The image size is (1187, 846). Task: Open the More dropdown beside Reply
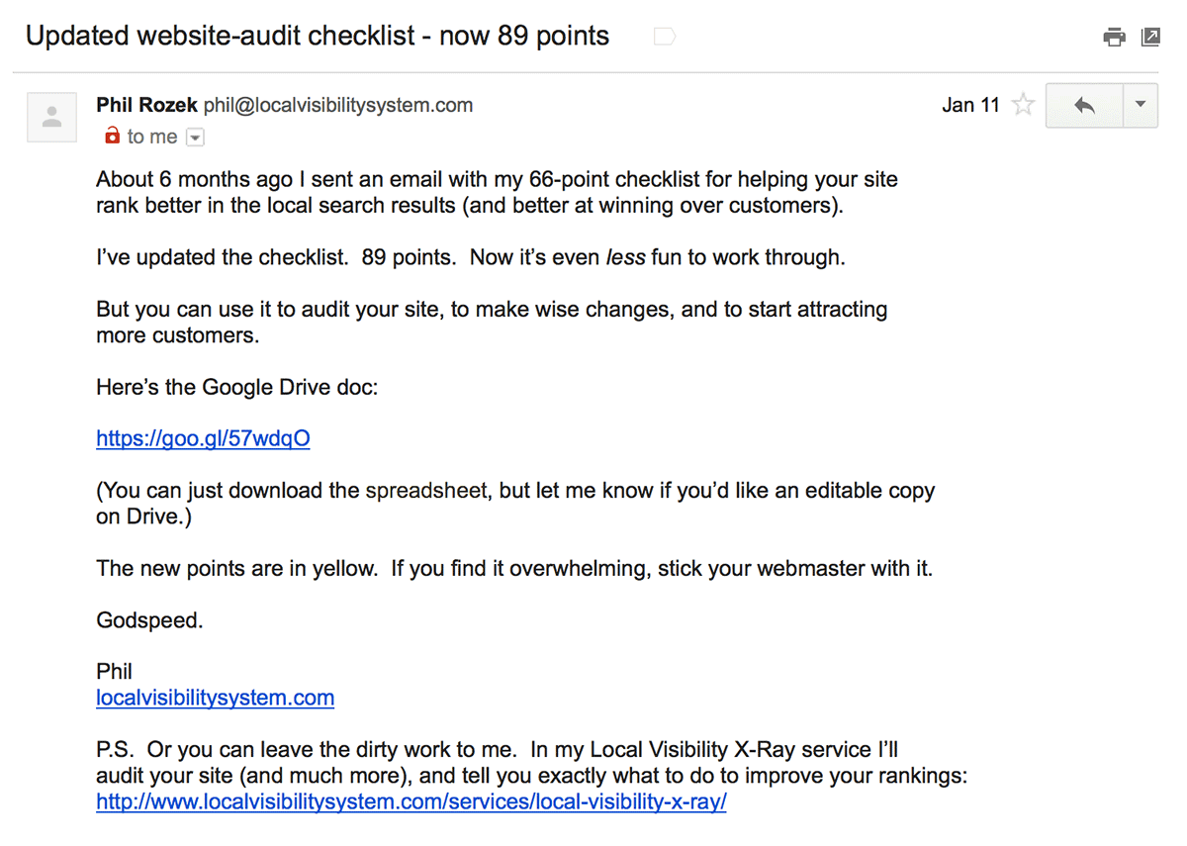(1140, 106)
